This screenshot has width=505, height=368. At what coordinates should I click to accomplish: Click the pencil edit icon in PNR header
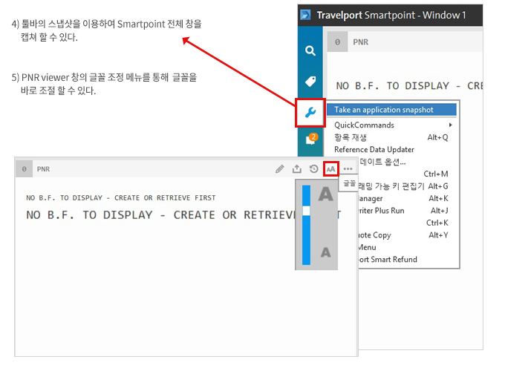click(280, 169)
